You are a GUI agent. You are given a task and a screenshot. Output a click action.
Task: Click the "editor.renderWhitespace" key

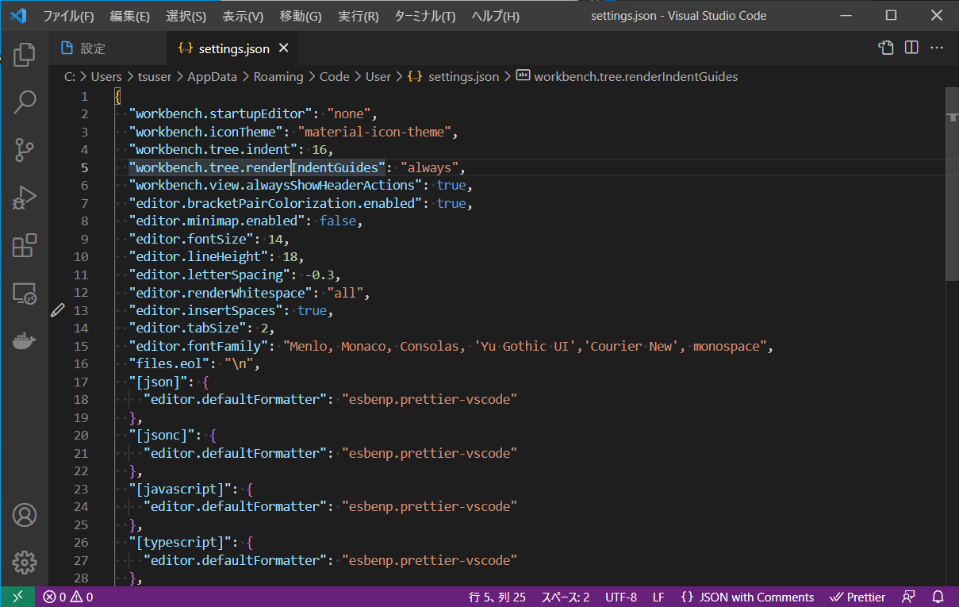click(220, 292)
